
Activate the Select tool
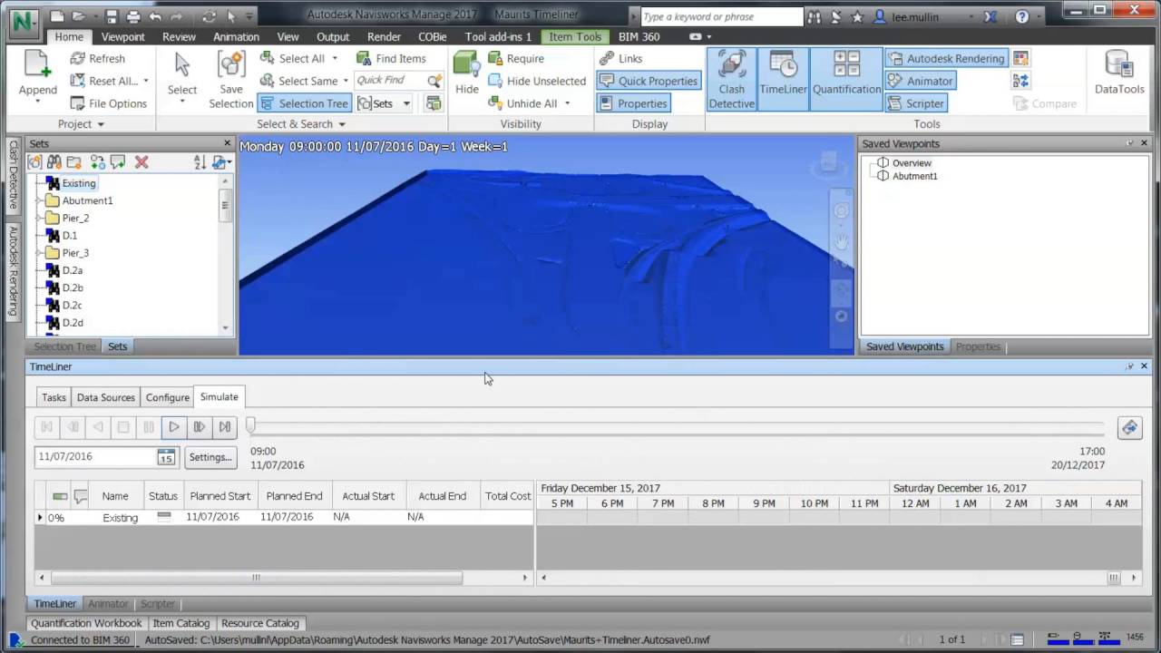coord(181,74)
